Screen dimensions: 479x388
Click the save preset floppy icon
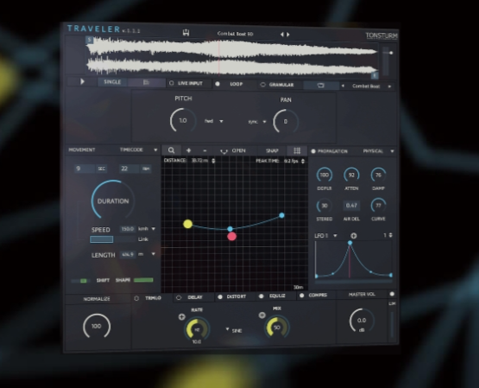tap(186, 33)
